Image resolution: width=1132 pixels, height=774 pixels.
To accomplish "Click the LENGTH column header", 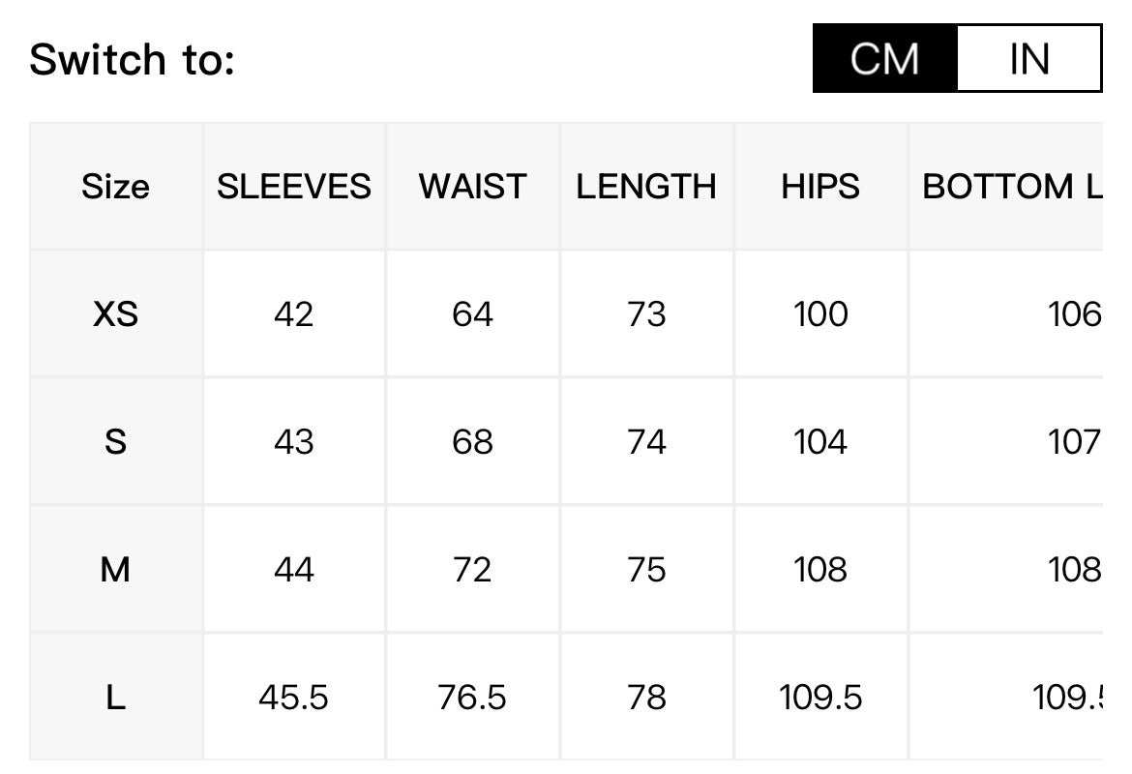I will [647, 187].
